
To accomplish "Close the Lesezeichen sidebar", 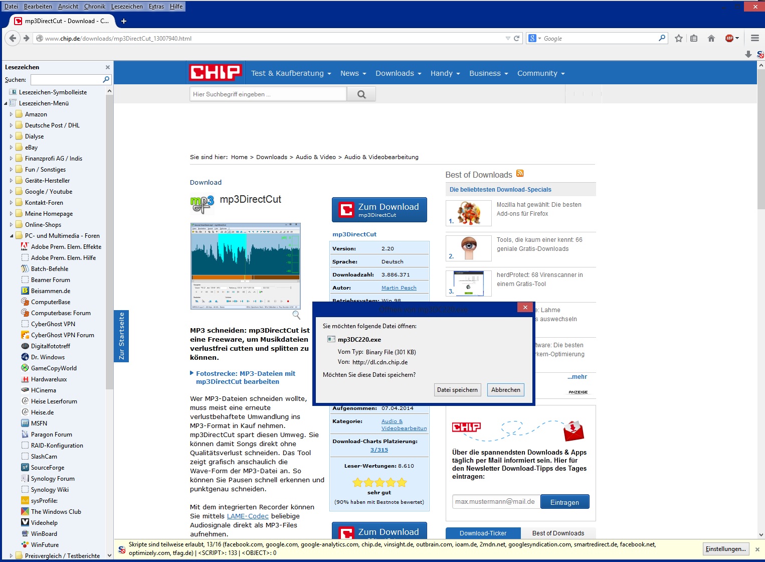I will pyautogui.click(x=108, y=67).
